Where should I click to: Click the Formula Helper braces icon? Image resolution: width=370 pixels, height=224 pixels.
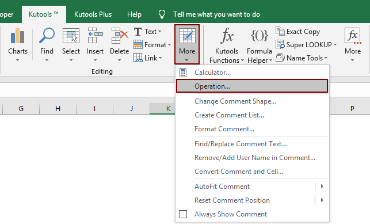pos(260,35)
